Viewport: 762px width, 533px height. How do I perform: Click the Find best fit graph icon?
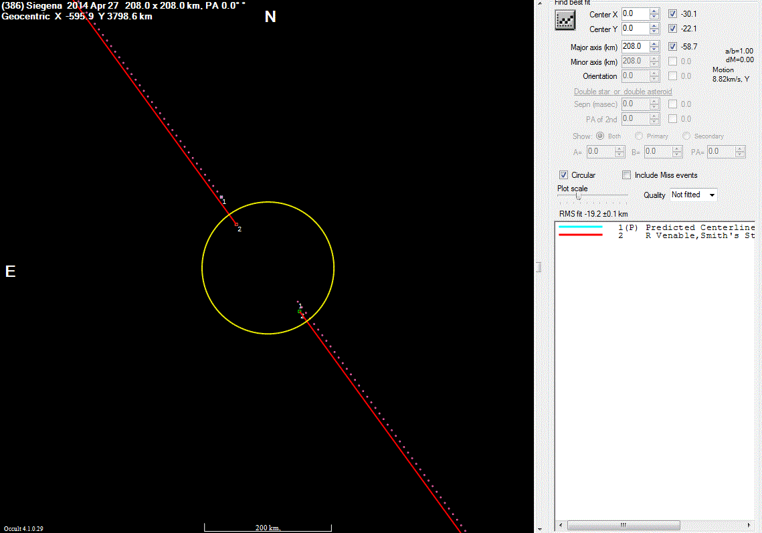(x=565, y=21)
